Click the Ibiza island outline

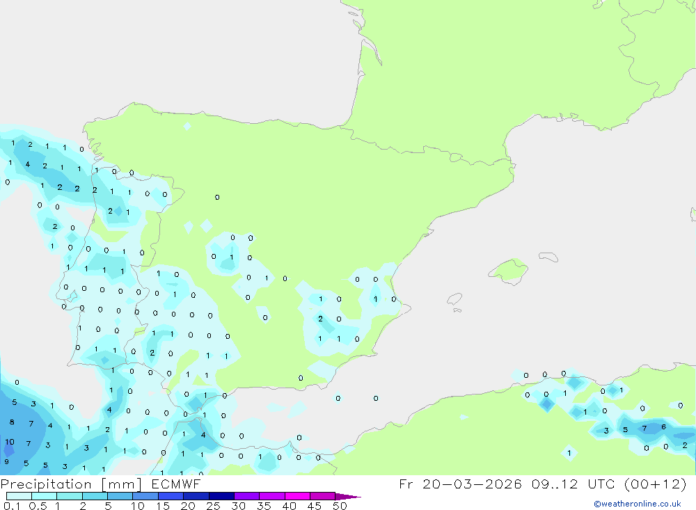454,298
